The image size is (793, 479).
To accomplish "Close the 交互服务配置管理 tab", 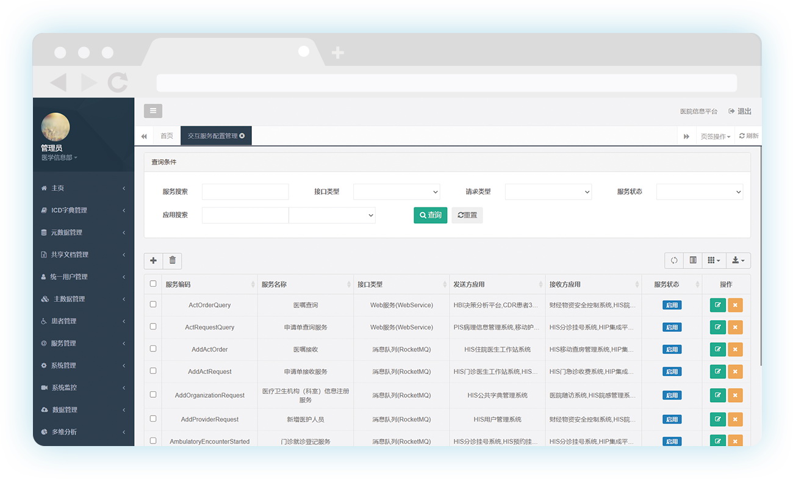I will 242,136.
